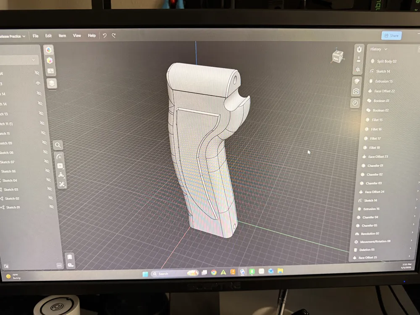Show hidden Sketch 04
The height and width of the screenshot is (315, 420).
pos(48,179)
